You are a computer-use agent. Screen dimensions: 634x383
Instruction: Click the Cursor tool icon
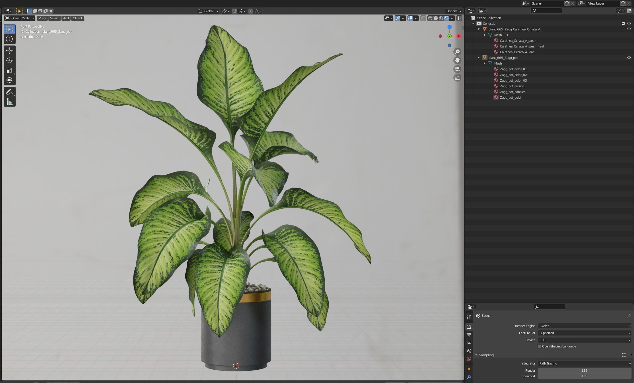click(9, 39)
